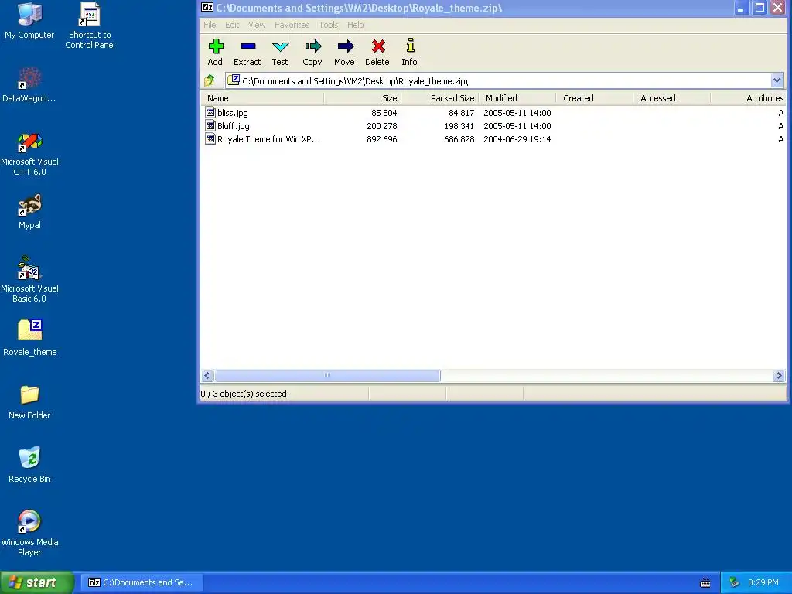This screenshot has height=594, width=792.
Task: Sort by Attributes column header
Action: (749, 98)
